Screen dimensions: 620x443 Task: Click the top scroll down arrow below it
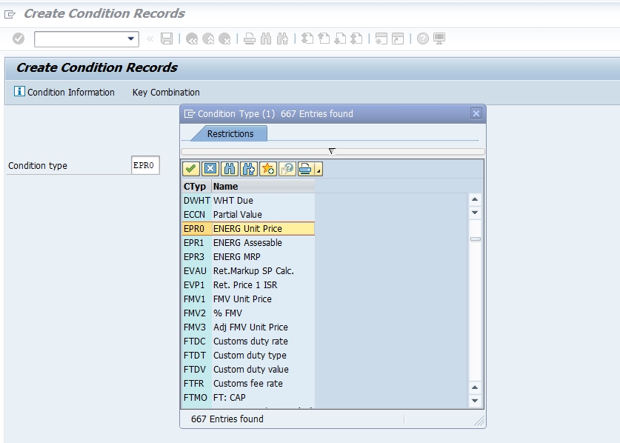(475, 213)
